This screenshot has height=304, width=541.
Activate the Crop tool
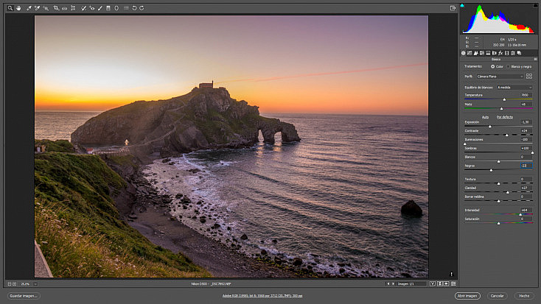click(56, 8)
